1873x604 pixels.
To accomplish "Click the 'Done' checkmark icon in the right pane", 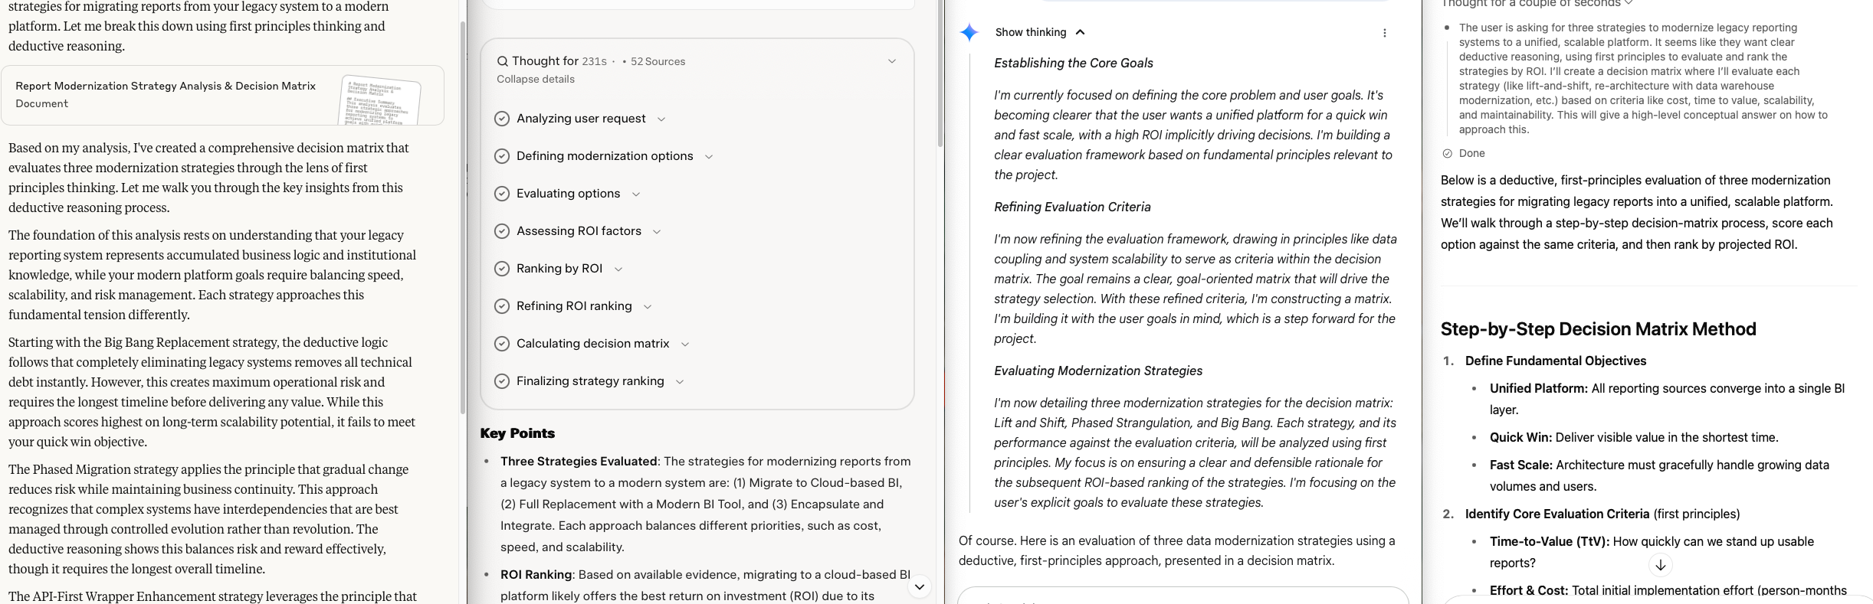I will [1448, 153].
